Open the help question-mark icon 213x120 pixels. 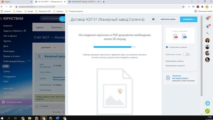click(207, 18)
